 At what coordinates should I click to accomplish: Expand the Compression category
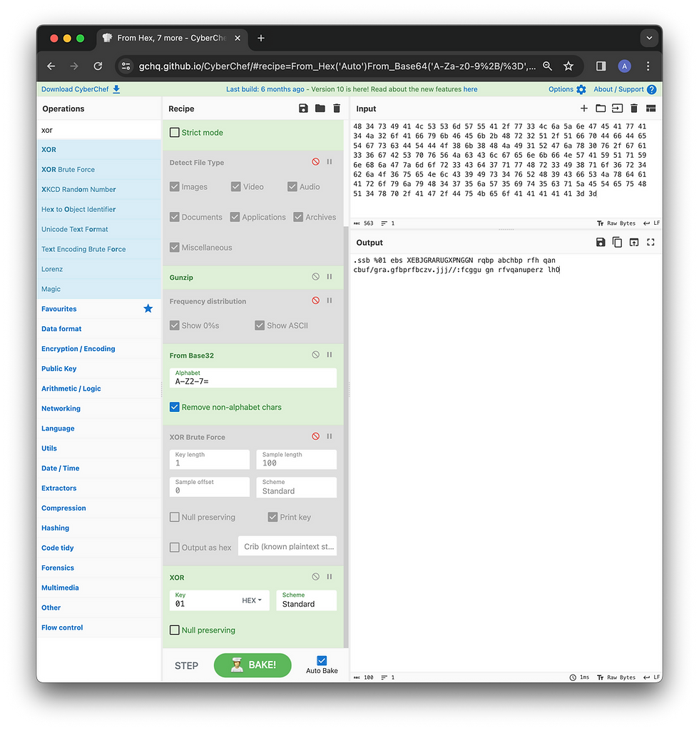pyautogui.click(x=63, y=508)
